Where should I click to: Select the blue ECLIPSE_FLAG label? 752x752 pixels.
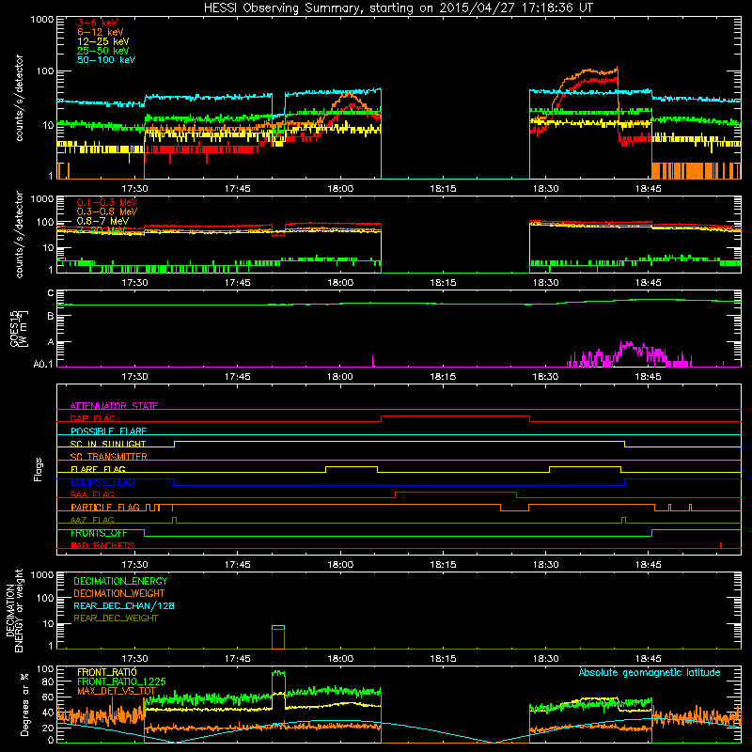pyautogui.click(x=102, y=482)
